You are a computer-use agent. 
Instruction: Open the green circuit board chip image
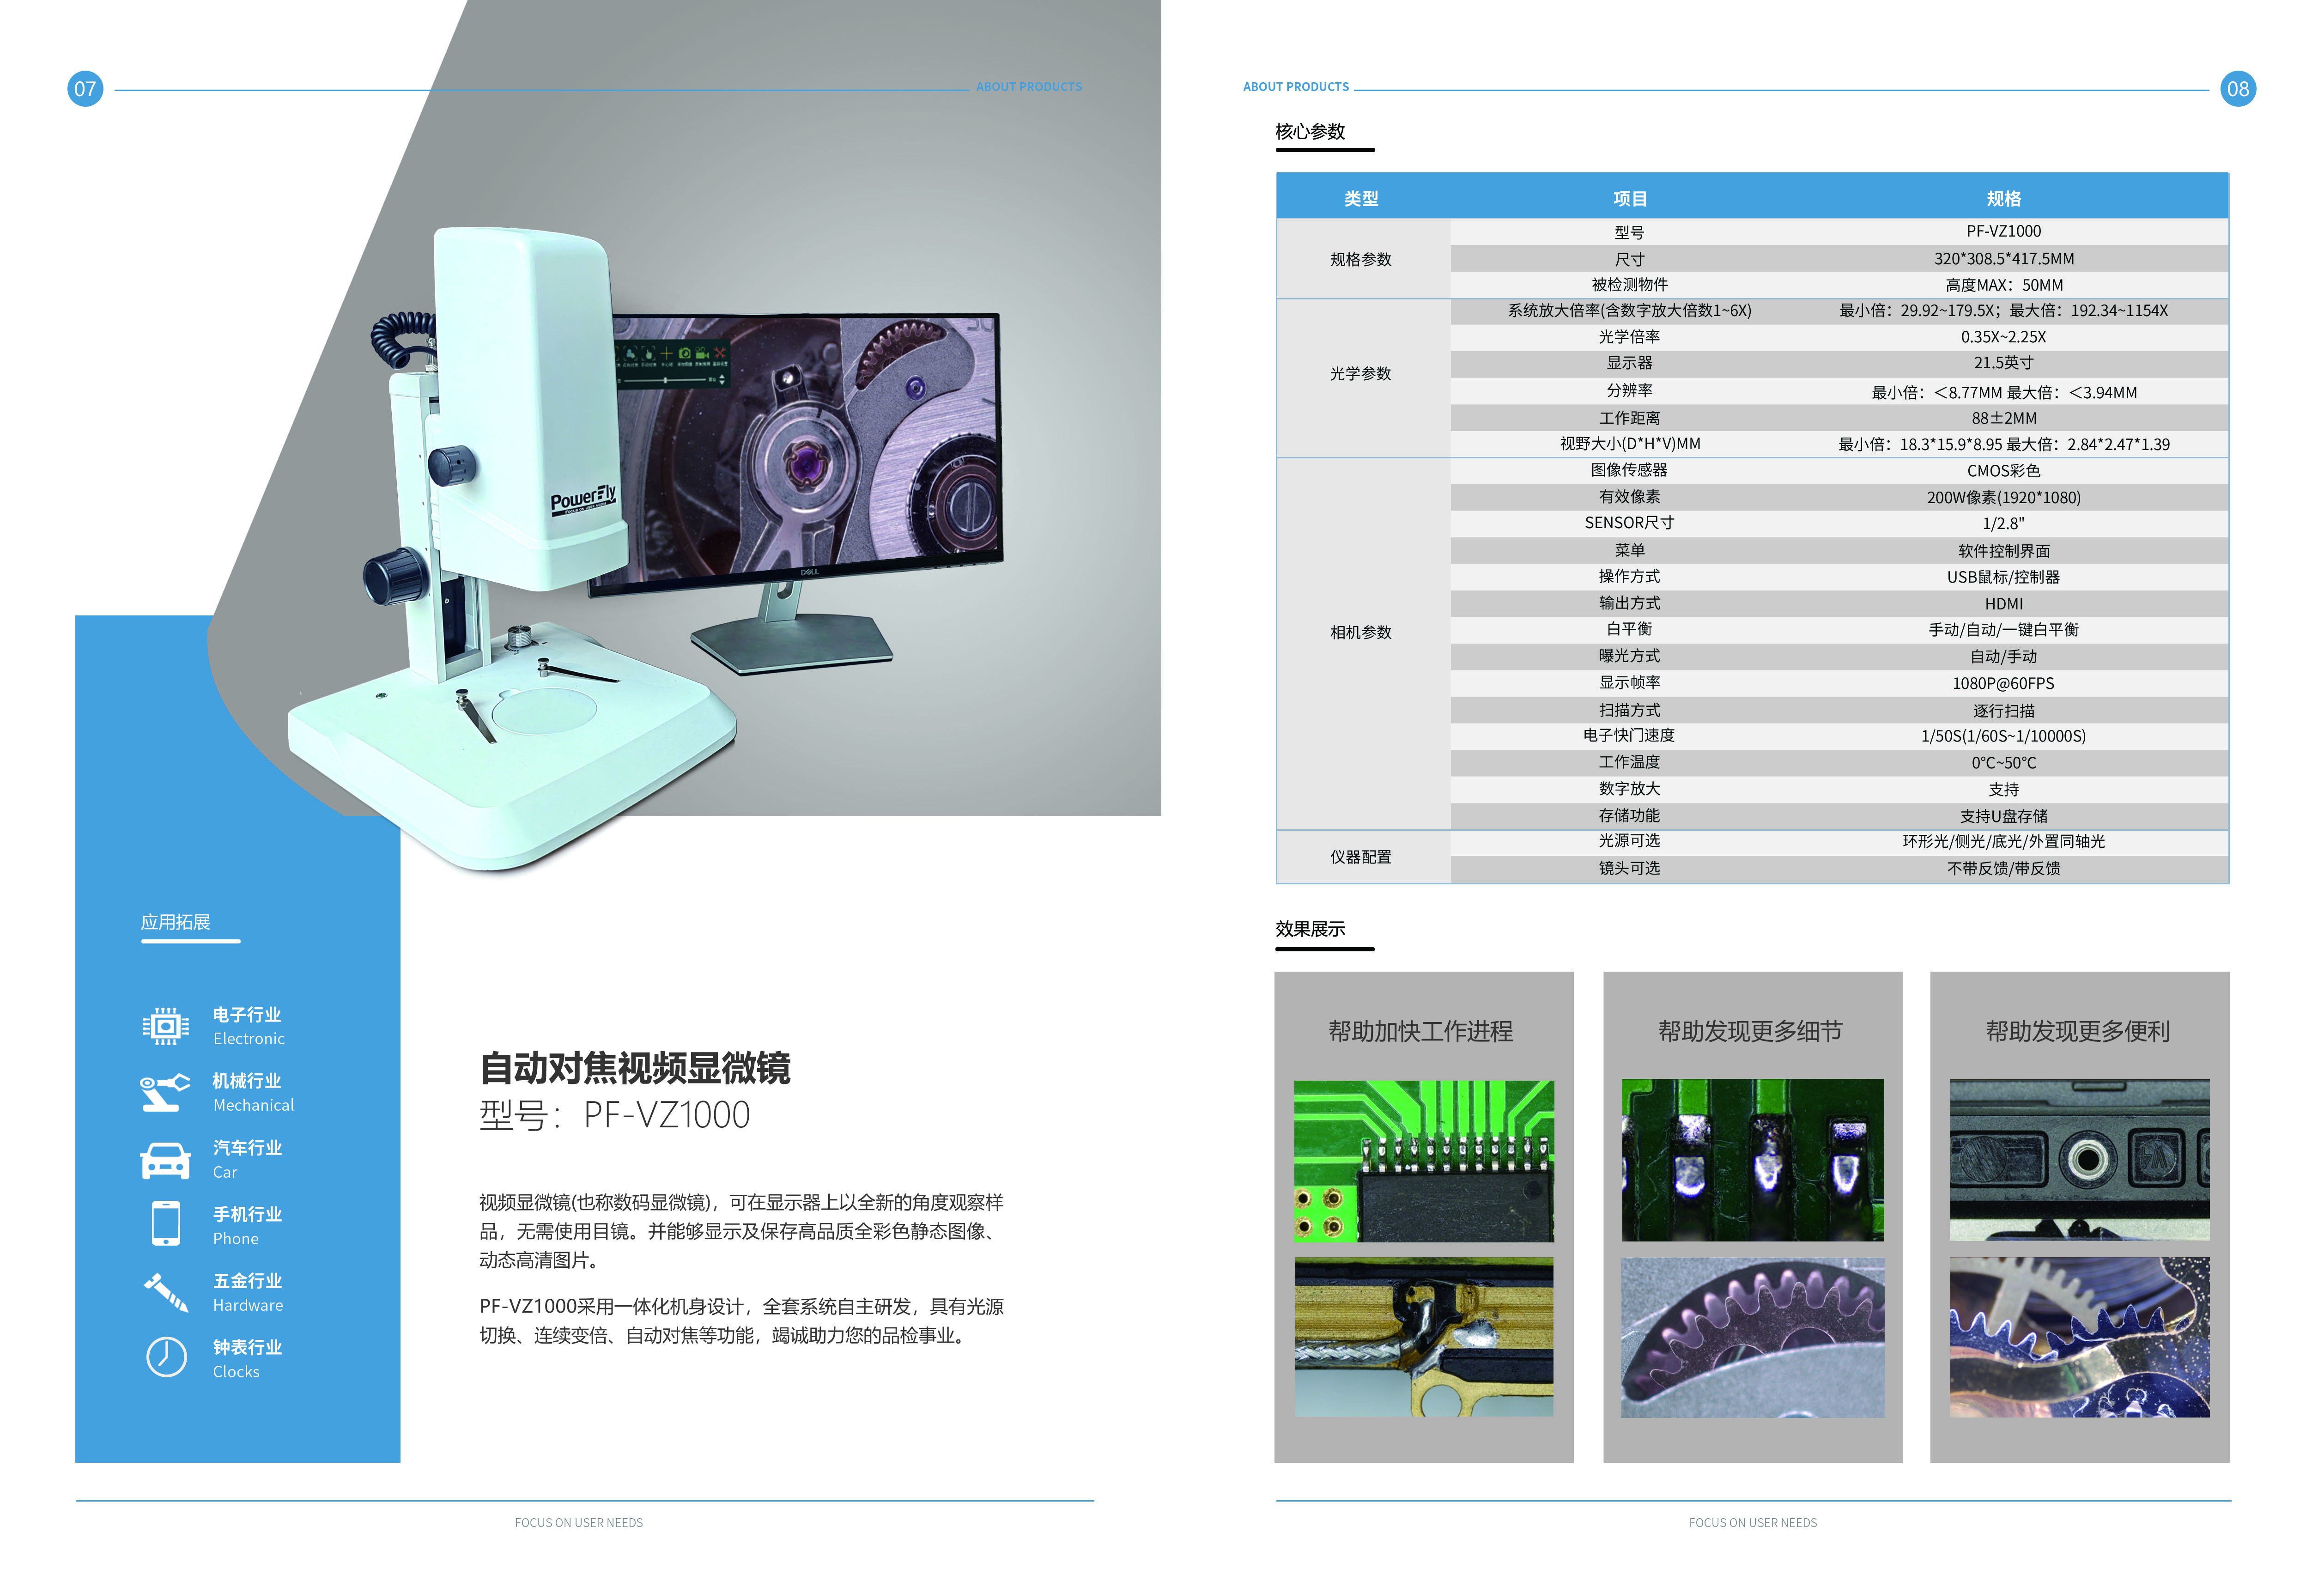tap(1424, 1161)
